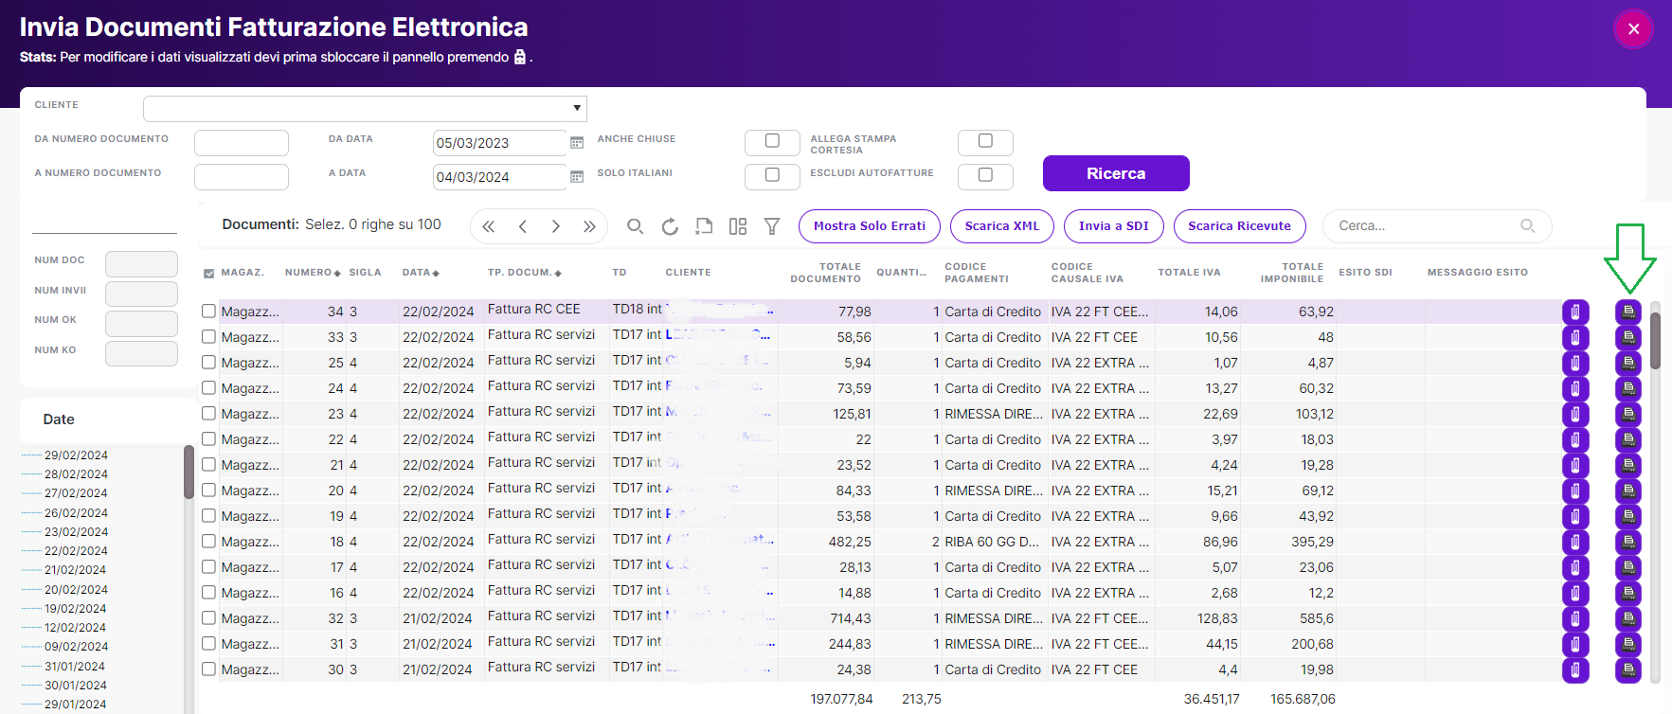Image resolution: width=1672 pixels, height=714 pixels.
Task: Click the Totale Documento column header
Action: pos(826,273)
